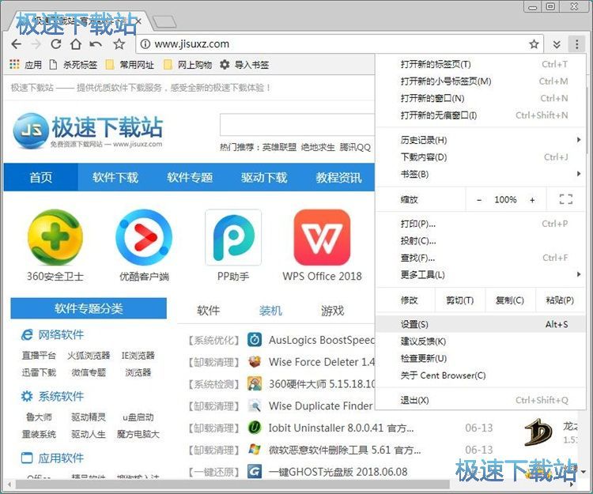The height and width of the screenshot is (494, 593).
Task: Click the site search input field
Action: click(x=297, y=124)
